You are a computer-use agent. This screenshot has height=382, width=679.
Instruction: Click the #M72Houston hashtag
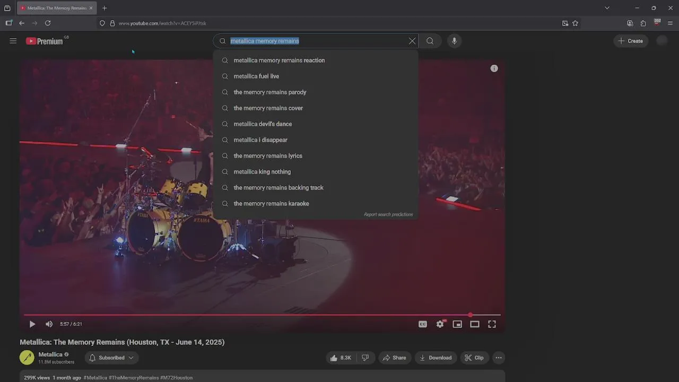pos(176,378)
